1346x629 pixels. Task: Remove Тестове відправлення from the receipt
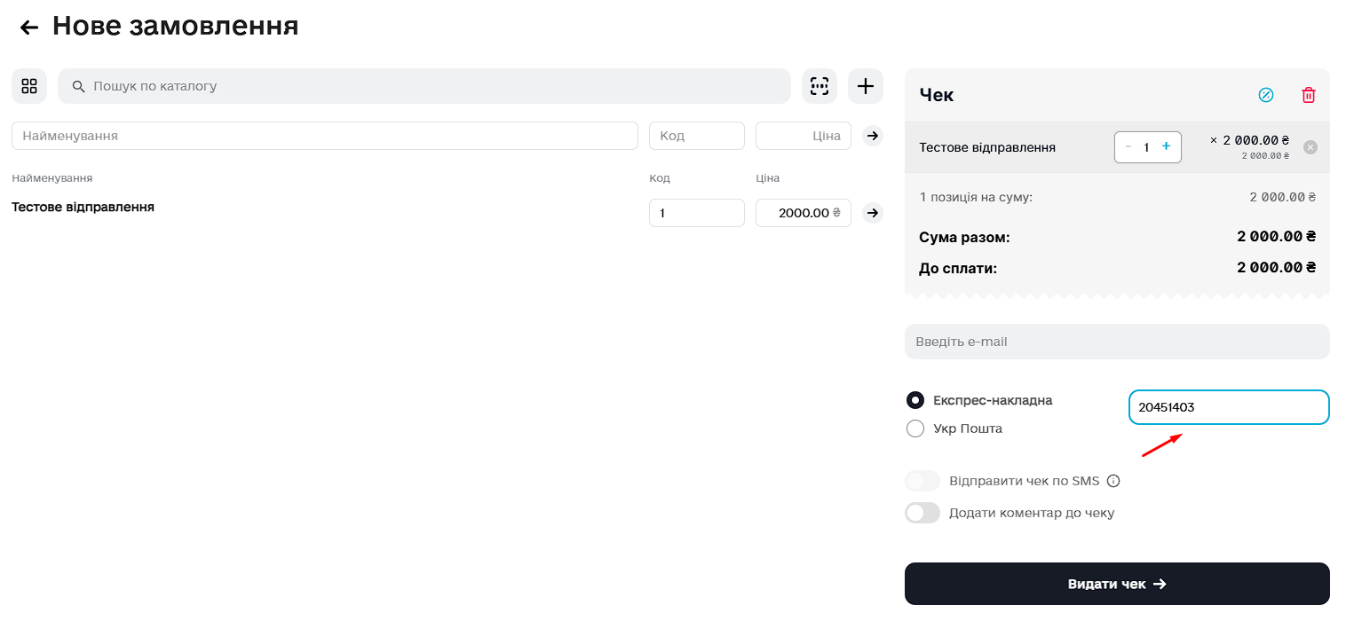(1310, 147)
